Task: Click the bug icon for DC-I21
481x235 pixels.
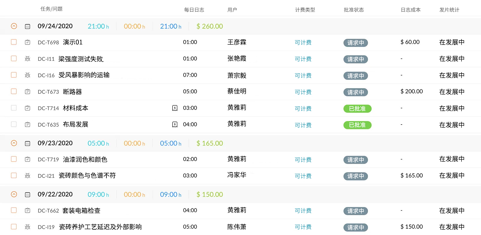Action: tap(27, 176)
